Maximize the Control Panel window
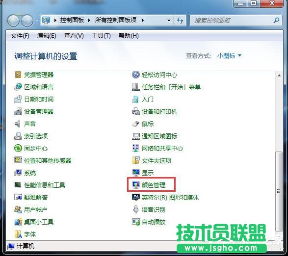288x256 pixels. (x=254, y=3)
